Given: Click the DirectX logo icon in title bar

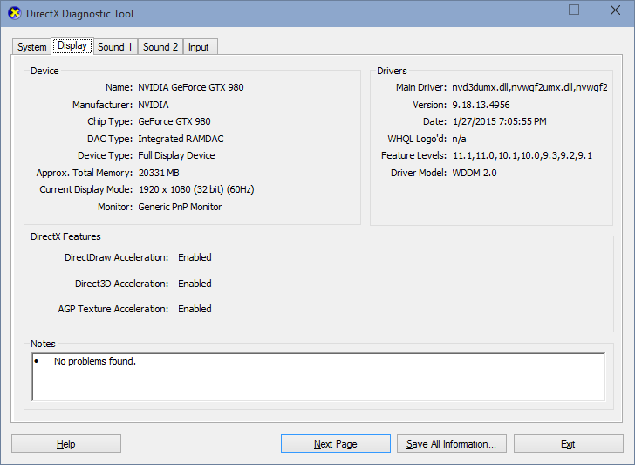Looking at the screenshot, I should click(15, 13).
